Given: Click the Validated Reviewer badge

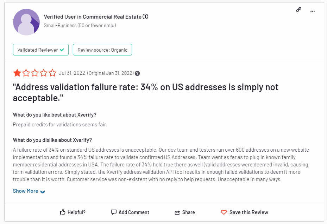Looking at the screenshot, I should tap(41, 50).
